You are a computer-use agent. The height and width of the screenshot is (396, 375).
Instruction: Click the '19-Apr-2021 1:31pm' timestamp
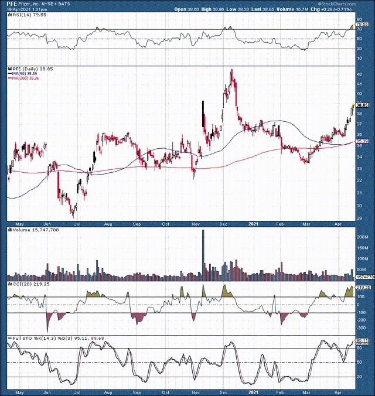[27, 9]
